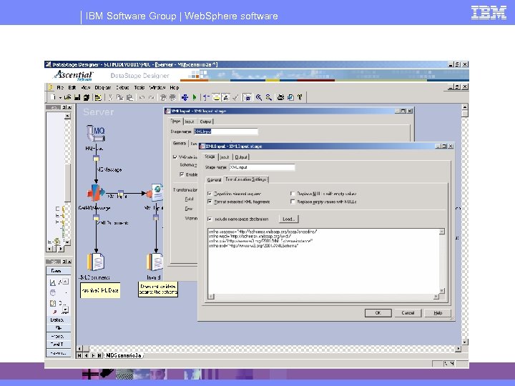Expand the Proce palette group
515x386 pixels.
(x=59, y=336)
